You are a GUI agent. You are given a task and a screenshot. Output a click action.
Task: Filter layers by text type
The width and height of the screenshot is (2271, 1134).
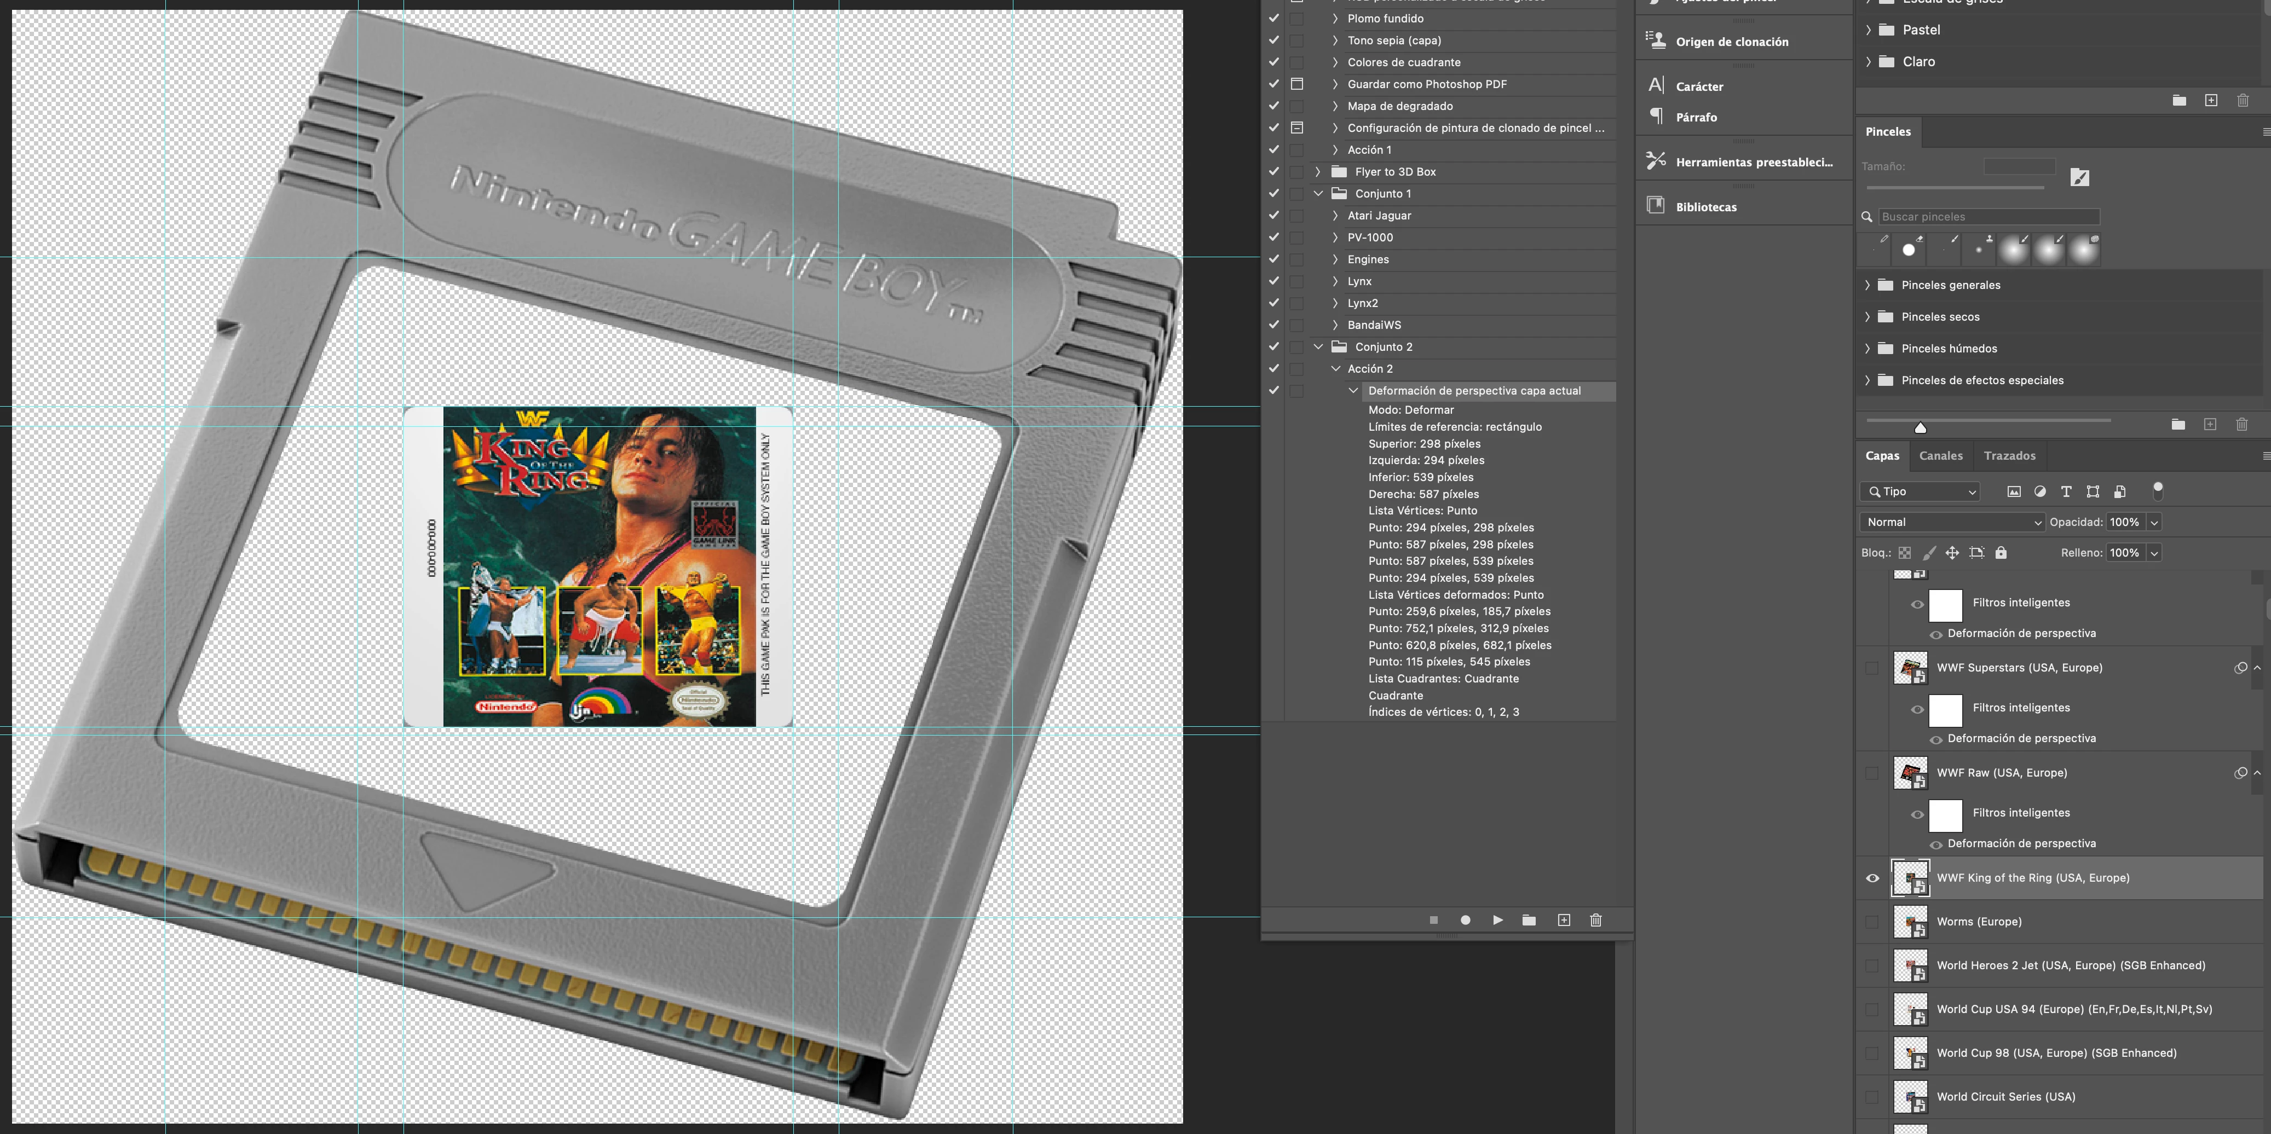point(2066,491)
